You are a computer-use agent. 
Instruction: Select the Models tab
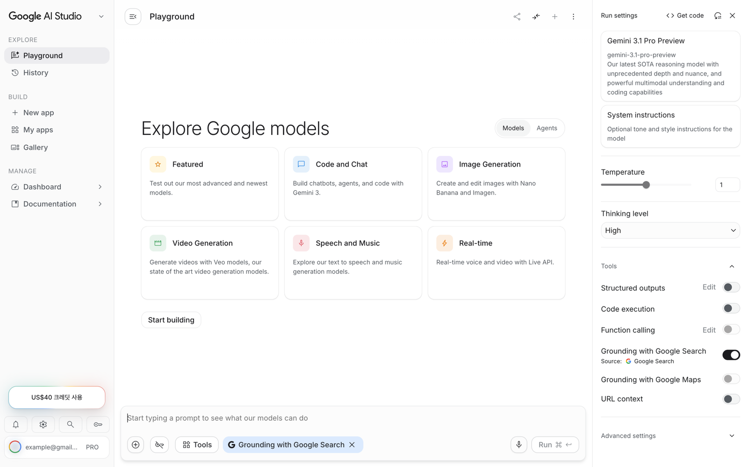513,128
